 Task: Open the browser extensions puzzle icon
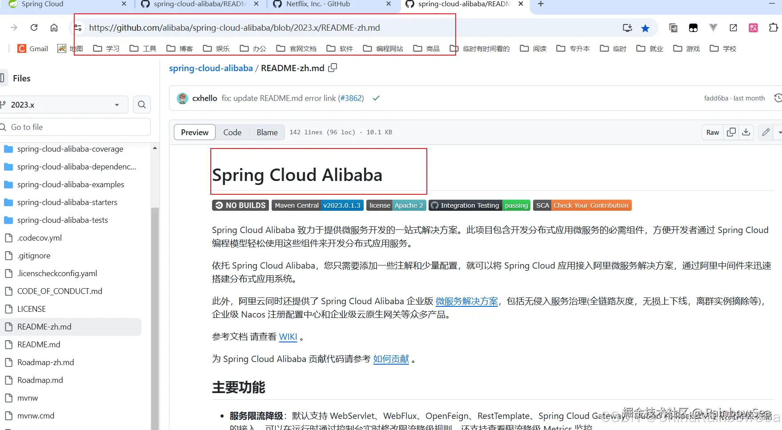[x=773, y=28]
